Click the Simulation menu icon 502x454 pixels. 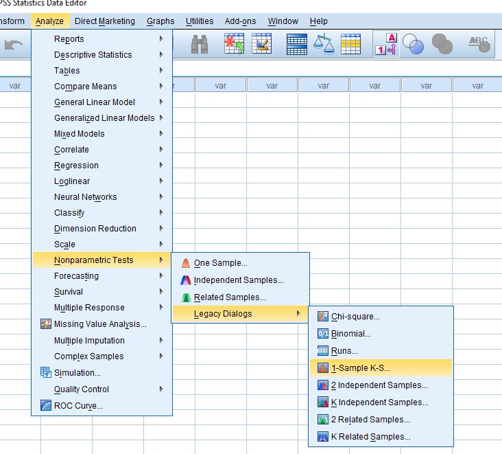(x=46, y=372)
